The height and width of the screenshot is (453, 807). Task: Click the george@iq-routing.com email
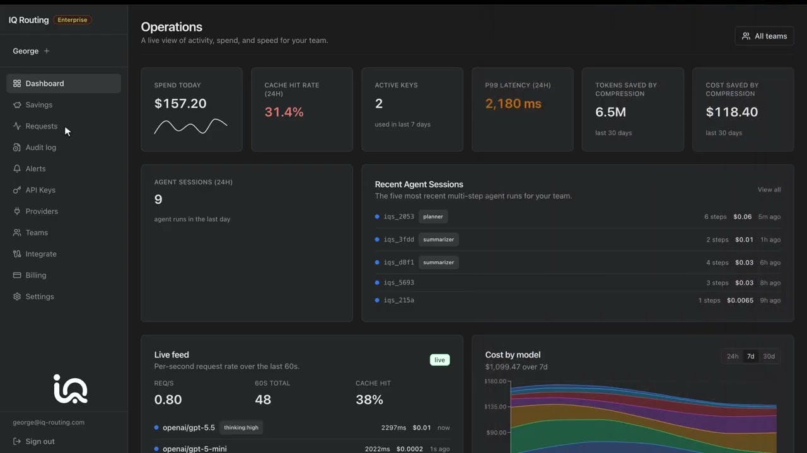coord(49,423)
